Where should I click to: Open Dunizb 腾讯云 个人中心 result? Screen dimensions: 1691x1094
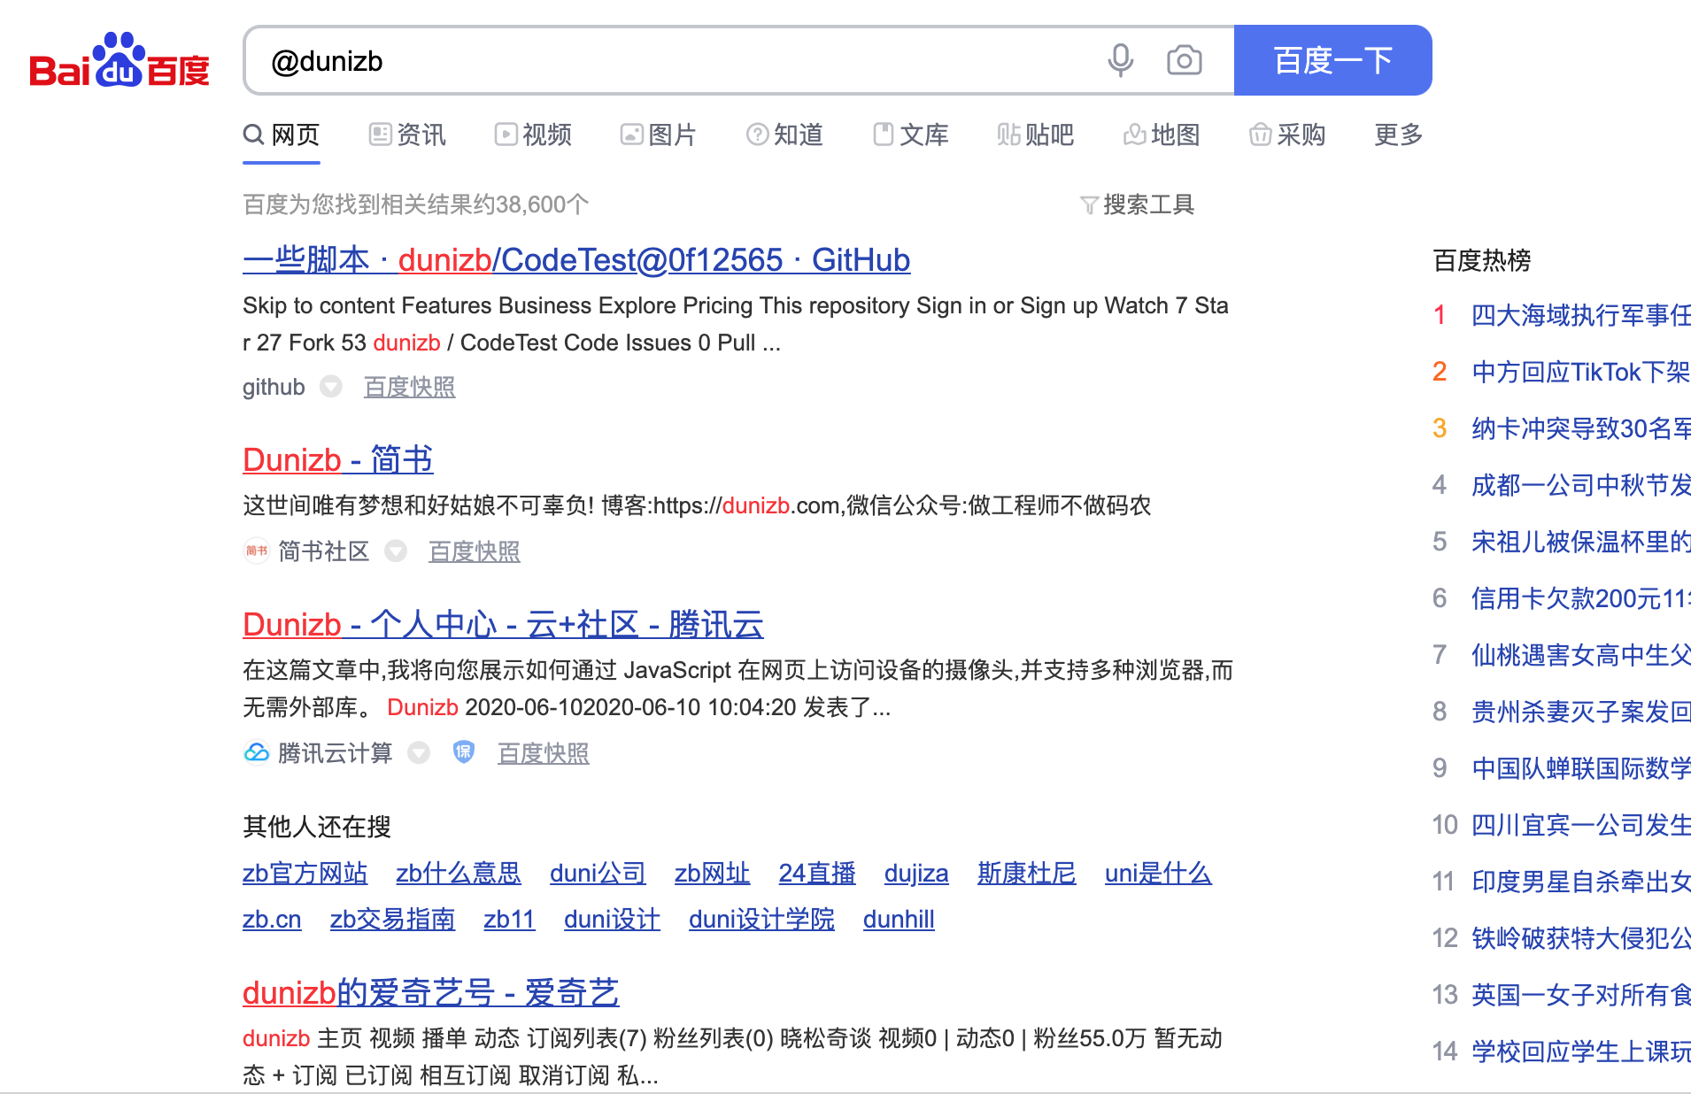(503, 625)
